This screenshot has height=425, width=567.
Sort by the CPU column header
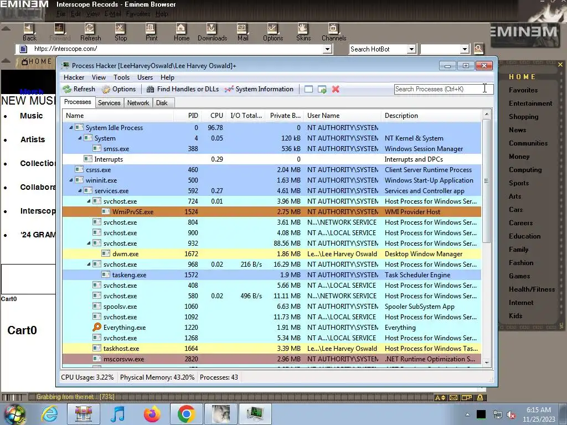coord(217,116)
